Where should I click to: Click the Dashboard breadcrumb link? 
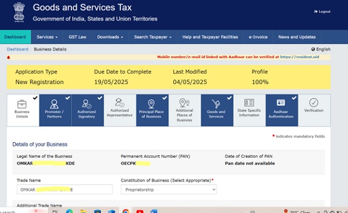pos(17,49)
